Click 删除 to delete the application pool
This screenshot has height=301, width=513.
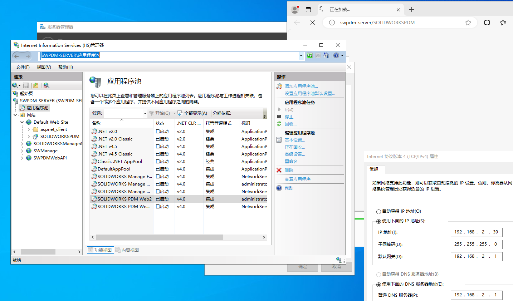(289, 171)
